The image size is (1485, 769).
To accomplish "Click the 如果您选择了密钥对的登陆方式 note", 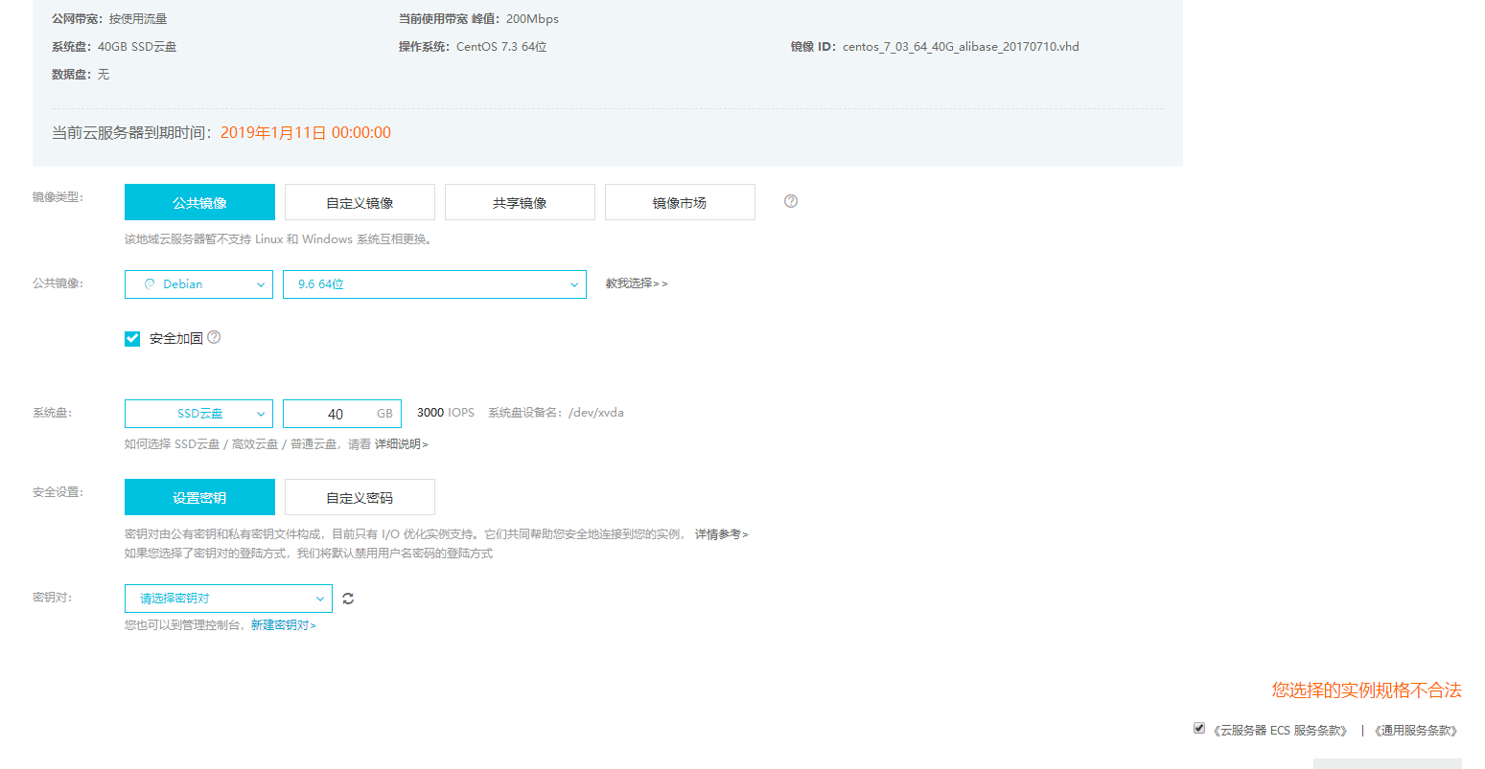I will [x=309, y=554].
